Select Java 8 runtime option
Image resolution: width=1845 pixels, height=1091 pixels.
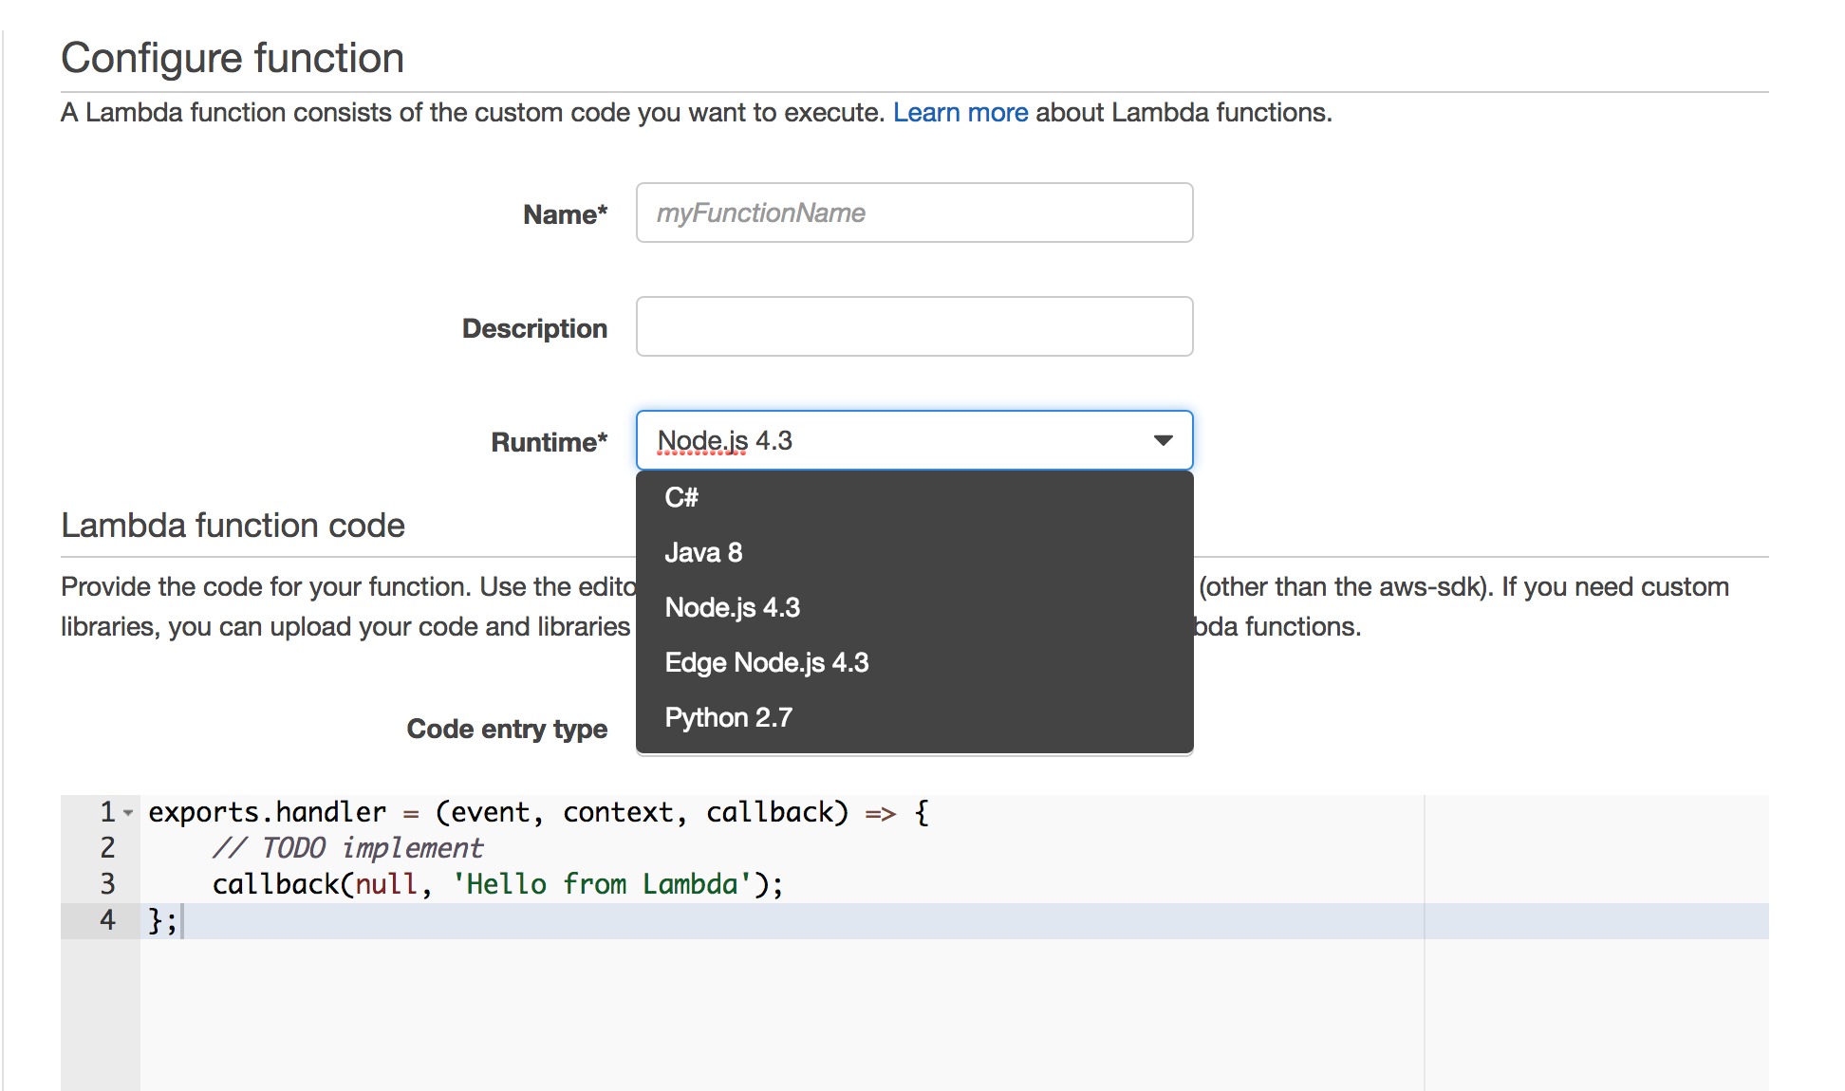(x=914, y=552)
